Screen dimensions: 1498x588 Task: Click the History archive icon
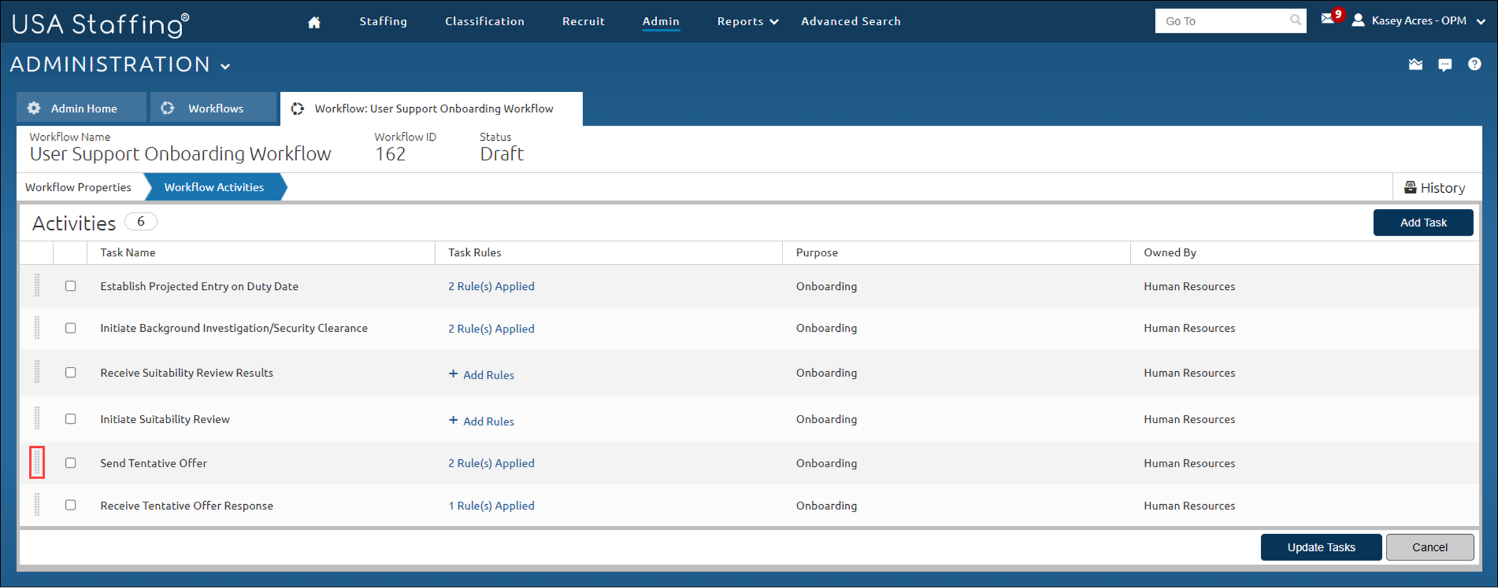[x=1411, y=187]
